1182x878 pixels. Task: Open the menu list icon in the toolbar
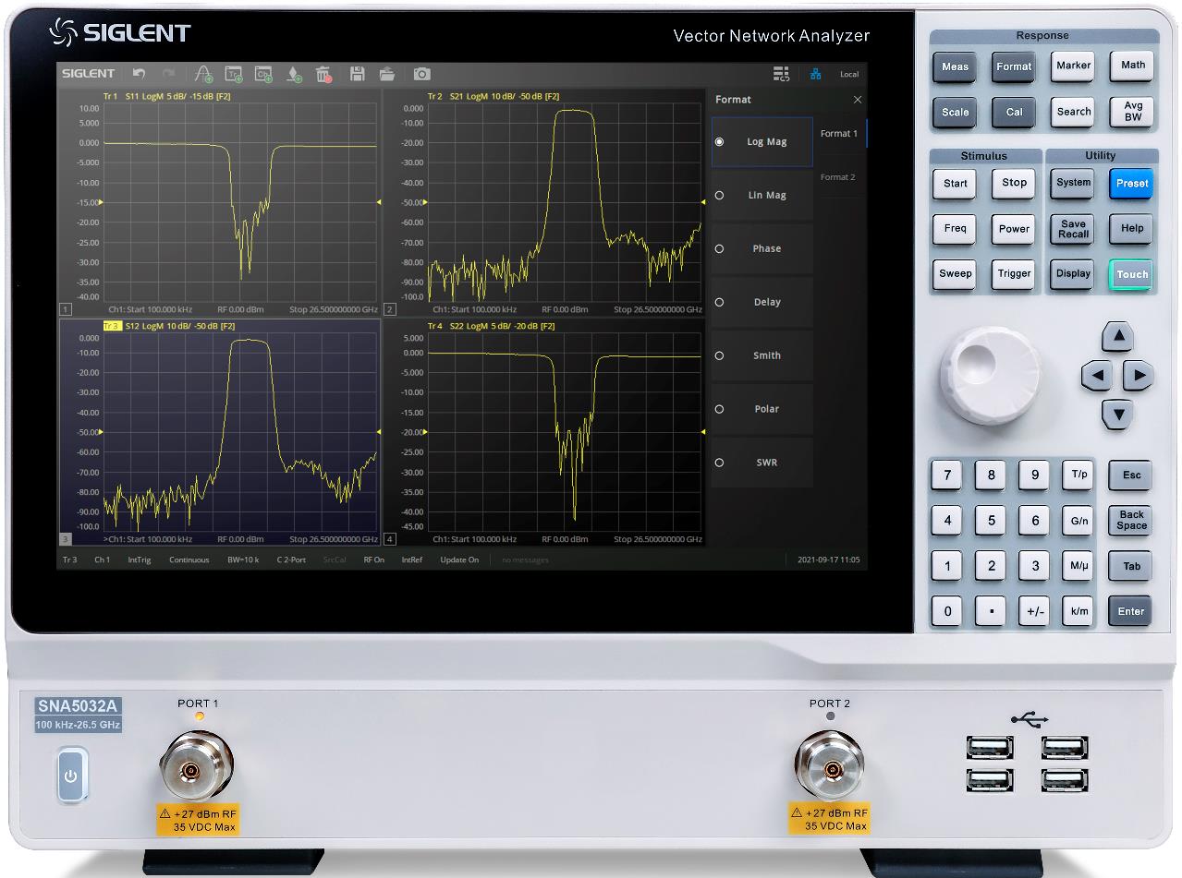(x=781, y=74)
